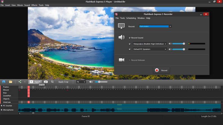
Task: Click the blue Save floppy disk icon
Action: click(x=4, y=82)
